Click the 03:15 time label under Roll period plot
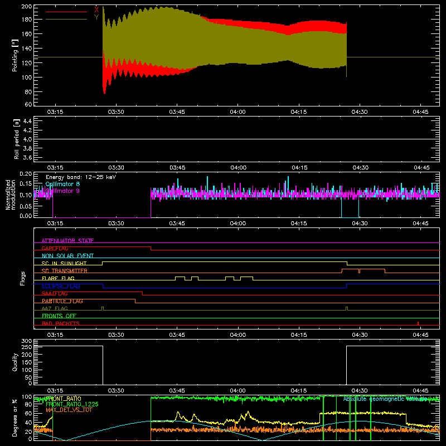Viewport: 446px width, 446px height. pos(55,168)
